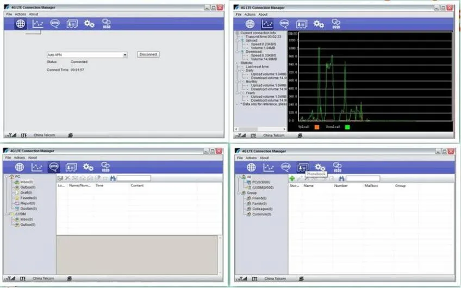Open Actions menu in Disconnect window

pyautogui.click(x=20, y=14)
